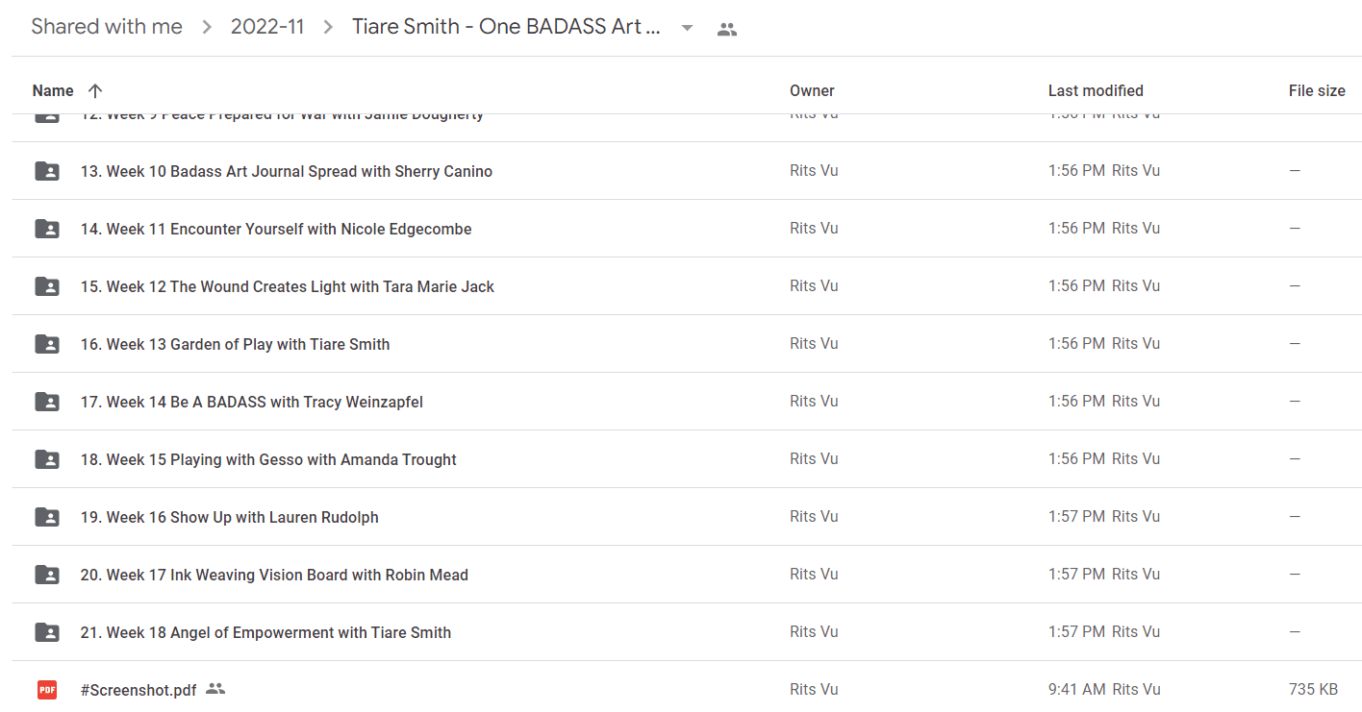Click the shared people icon beside folder title
1362x712 pixels.
727,29
